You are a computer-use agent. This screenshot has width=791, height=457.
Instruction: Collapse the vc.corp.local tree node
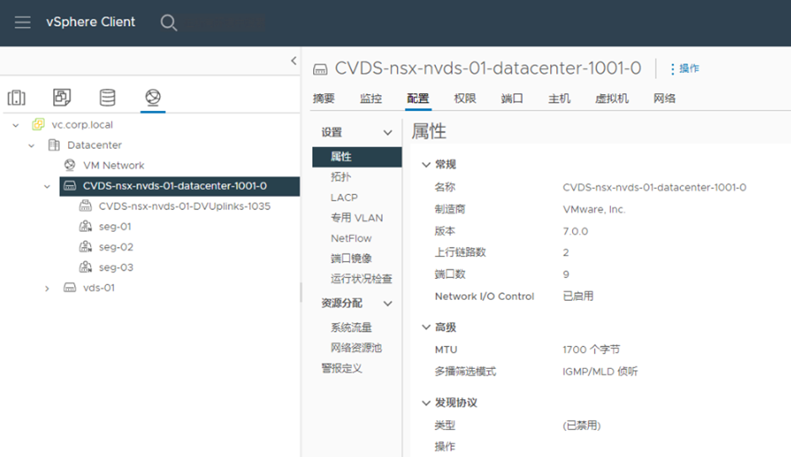(x=16, y=125)
